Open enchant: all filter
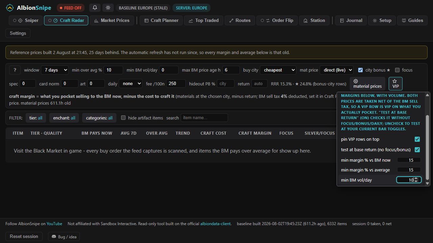433x243 pixels. [64, 118]
